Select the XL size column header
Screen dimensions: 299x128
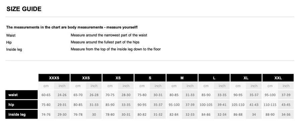[x=246, y=78]
